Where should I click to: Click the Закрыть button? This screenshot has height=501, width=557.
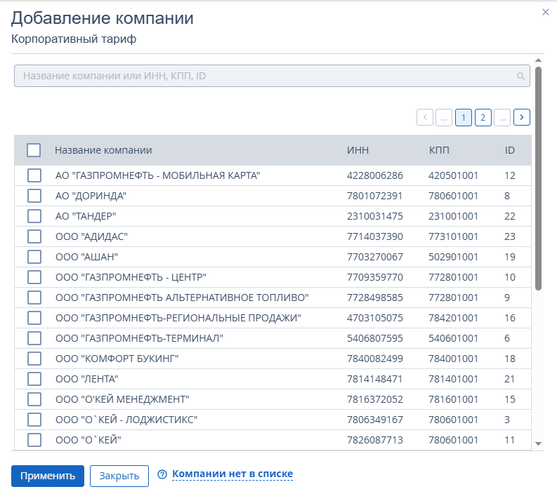(x=119, y=476)
